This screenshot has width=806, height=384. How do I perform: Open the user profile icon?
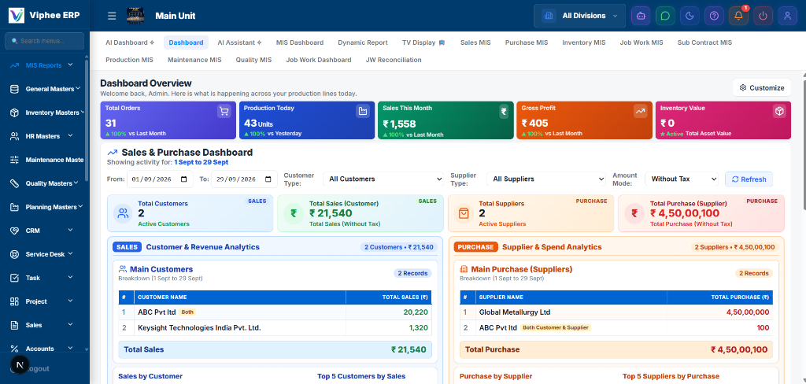point(787,16)
